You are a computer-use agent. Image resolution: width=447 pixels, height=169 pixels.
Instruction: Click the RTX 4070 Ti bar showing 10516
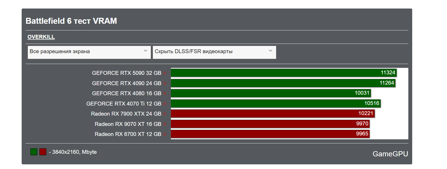(276, 103)
